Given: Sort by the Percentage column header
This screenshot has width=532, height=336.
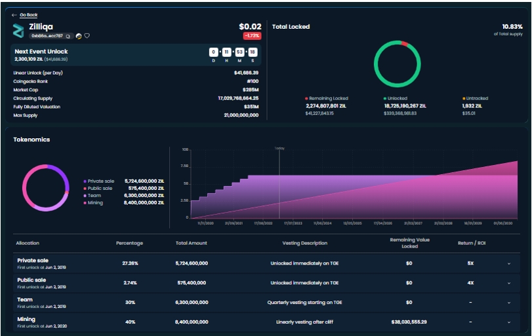Looking at the screenshot, I should (129, 243).
